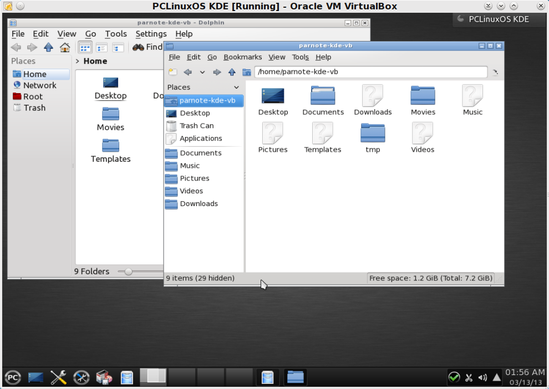
Task: Open Dolphin's Settings menu
Action: 151,34
